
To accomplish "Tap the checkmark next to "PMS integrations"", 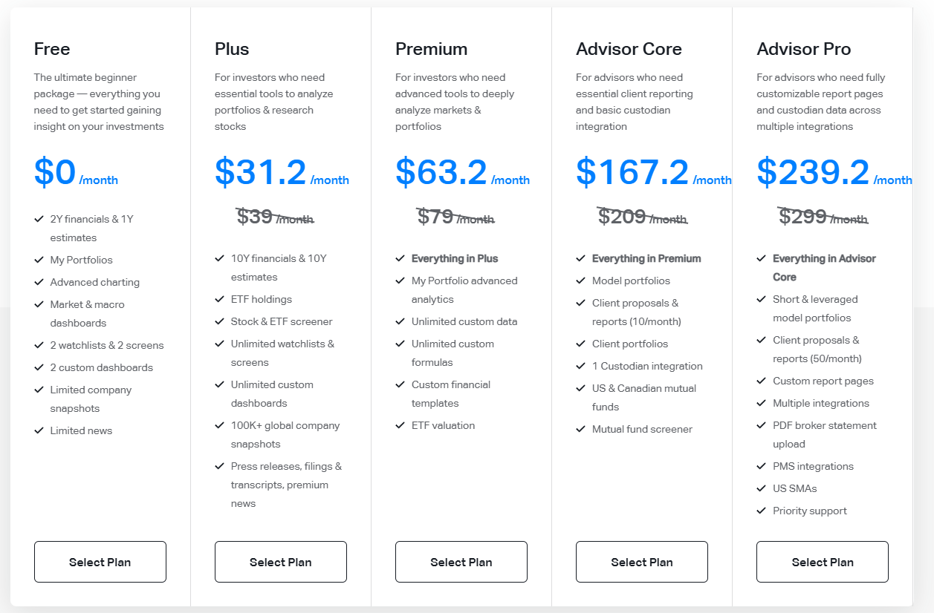I will tap(761, 466).
